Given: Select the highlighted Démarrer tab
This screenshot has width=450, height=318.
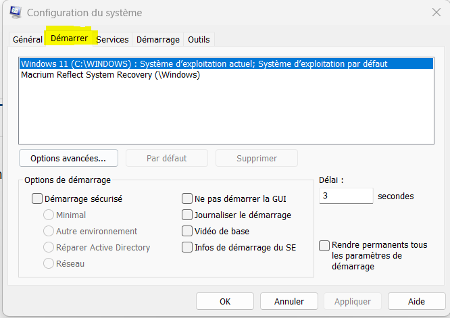Looking at the screenshot, I should [x=69, y=38].
